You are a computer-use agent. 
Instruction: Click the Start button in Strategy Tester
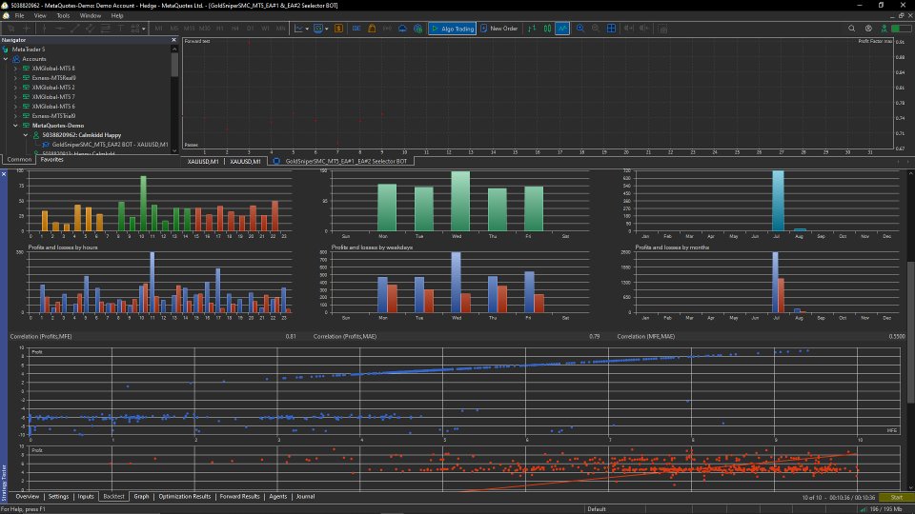pyautogui.click(x=896, y=497)
